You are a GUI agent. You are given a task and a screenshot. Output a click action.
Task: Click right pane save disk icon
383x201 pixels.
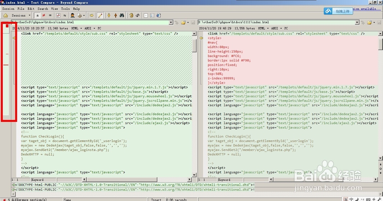click(379, 23)
